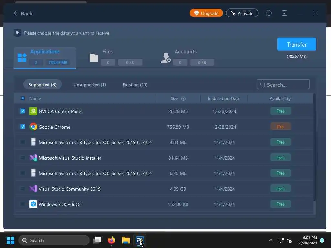The height and width of the screenshot is (248, 331).
Task: Open the support headset icon
Action: pyautogui.click(x=269, y=13)
